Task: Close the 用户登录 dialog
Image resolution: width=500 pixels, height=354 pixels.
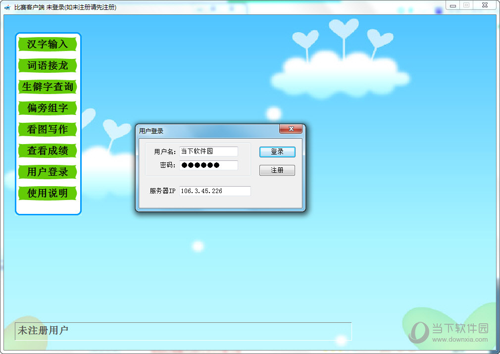Action: pyautogui.click(x=291, y=129)
